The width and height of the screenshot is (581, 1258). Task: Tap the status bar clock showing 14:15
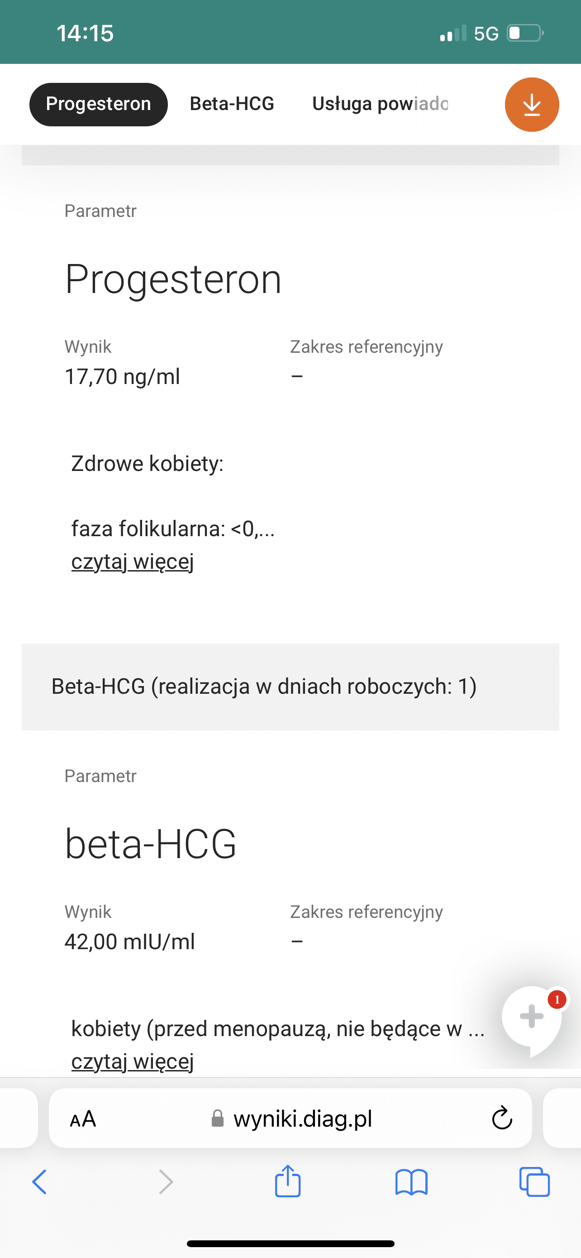click(85, 34)
